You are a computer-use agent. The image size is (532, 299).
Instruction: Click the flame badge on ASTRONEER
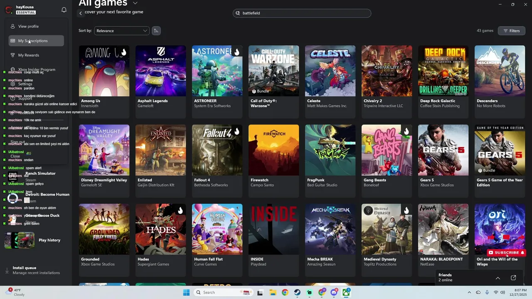[236, 52]
